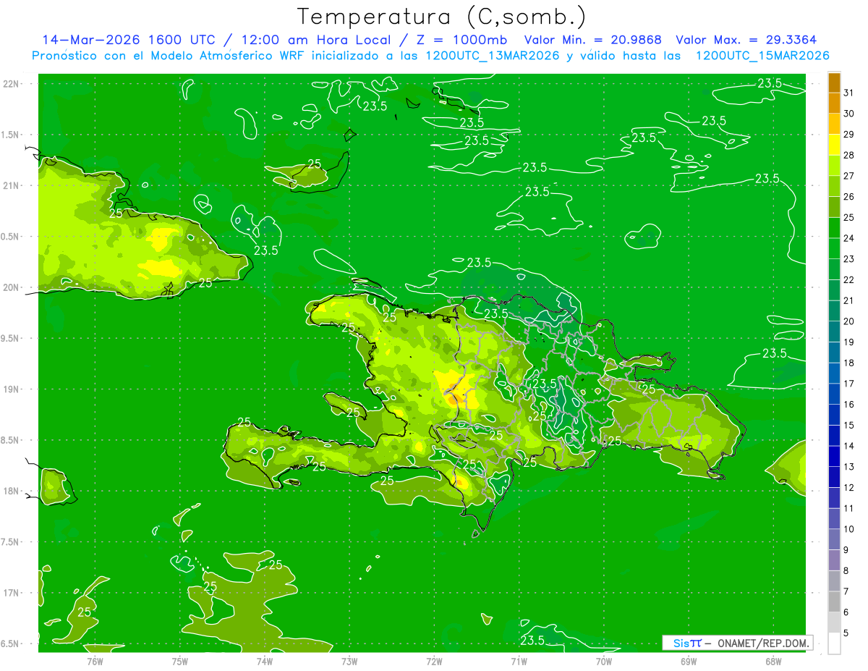Click the "ONAMET/REP.DOM." credit label
The height and width of the screenshot is (671, 868).
coord(762,643)
